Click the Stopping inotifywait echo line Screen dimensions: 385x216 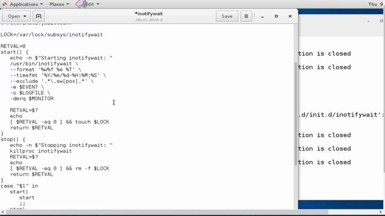pyautogui.click(x=61, y=145)
